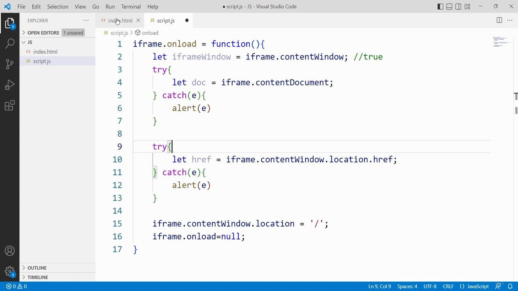Change indentation via Spaces: 4
Screen dimensions: 518x291
coord(407,286)
